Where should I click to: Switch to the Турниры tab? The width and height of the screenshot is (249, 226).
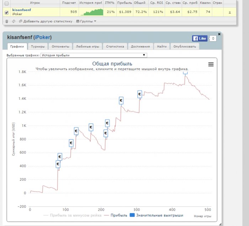(38, 46)
